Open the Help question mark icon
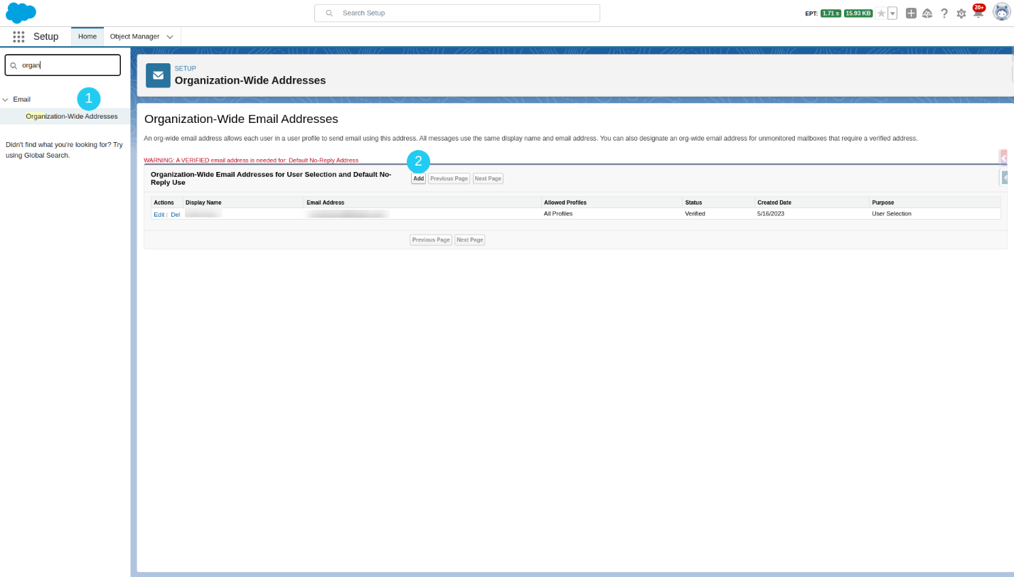 944,13
